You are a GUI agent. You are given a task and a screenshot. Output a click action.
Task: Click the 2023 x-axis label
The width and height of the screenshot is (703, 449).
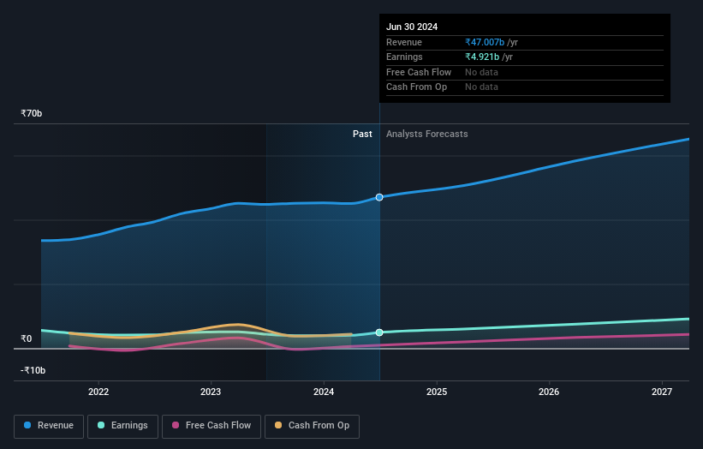tap(211, 392)
